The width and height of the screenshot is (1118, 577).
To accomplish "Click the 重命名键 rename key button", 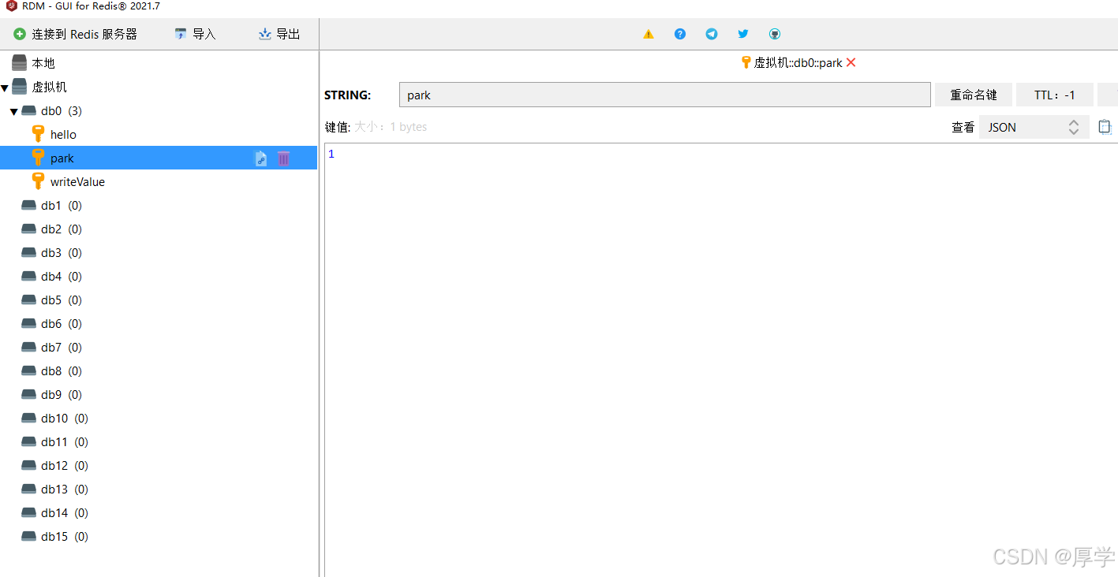I will (x=974, y=95).
